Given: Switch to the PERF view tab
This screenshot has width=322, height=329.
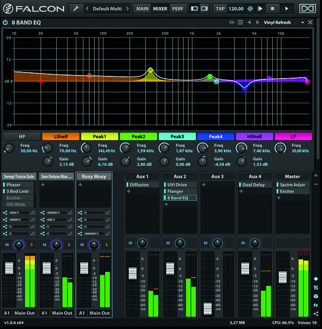Looking at the screenshot, I should click(178, 9).
